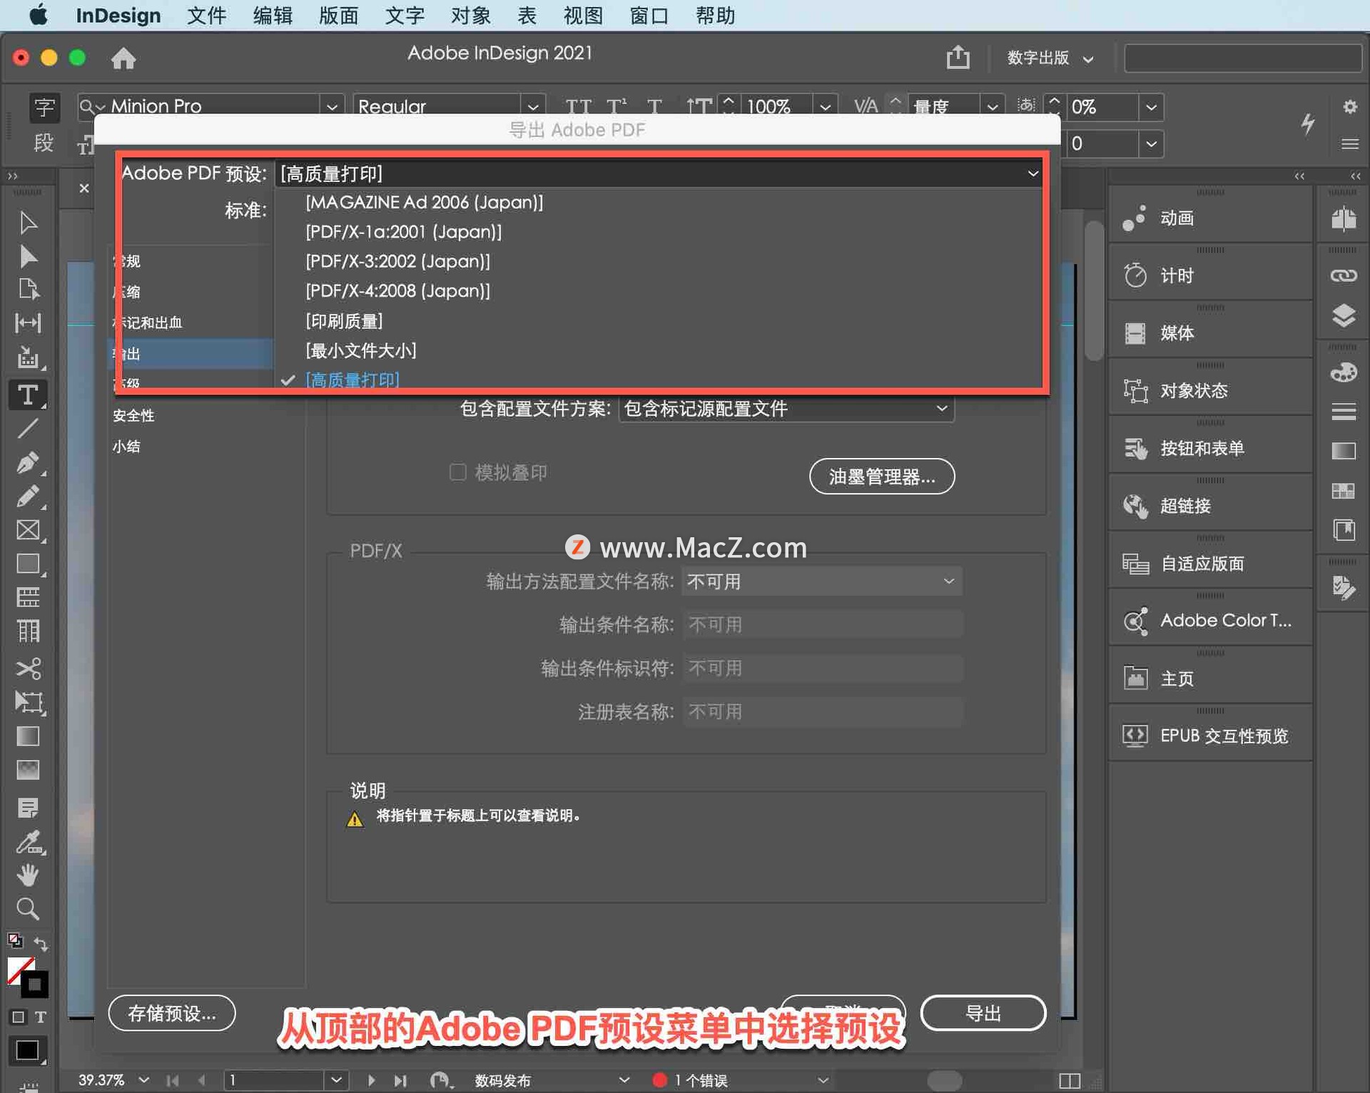Open the Hyperlinks panel
This screenshot has height=1093, width=1370.
point(1211,506)
